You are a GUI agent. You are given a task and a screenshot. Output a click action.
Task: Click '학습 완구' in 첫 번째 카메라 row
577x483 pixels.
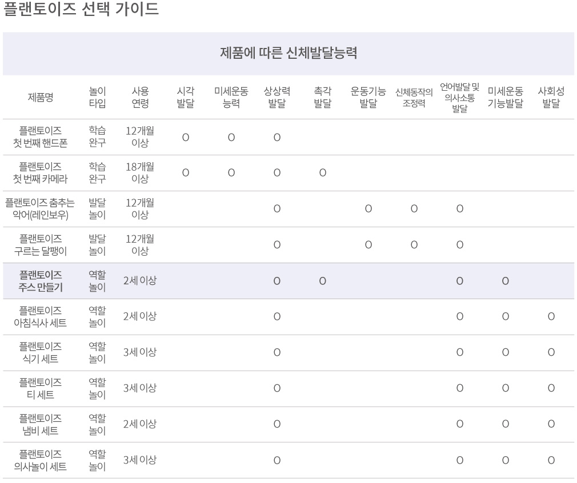pos(98,172)
